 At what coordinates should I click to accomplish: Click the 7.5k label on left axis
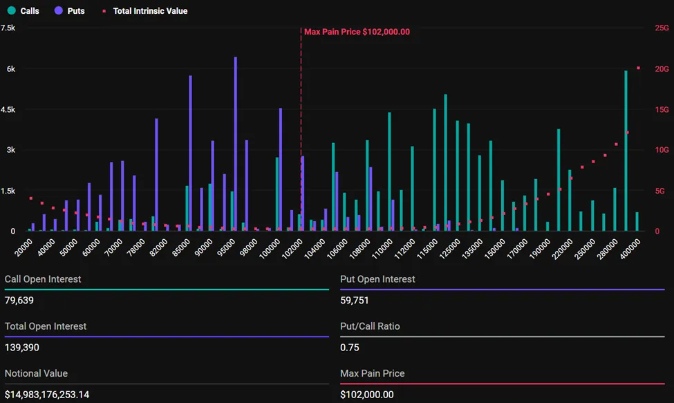click(8, 28)
